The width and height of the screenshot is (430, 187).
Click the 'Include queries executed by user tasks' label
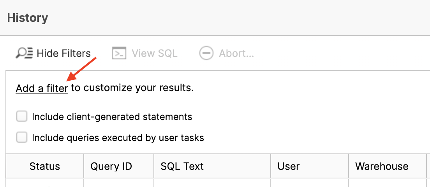(118, 138)
